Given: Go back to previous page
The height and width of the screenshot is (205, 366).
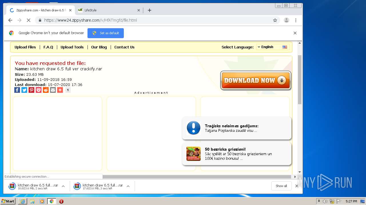Looking at the screenshot, I should coord(10,20).
